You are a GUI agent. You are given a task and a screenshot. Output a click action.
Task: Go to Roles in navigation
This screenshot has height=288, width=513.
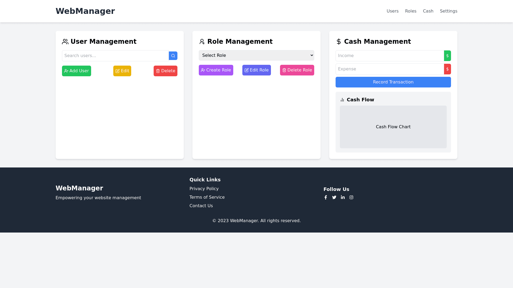[x=411, y=11]
